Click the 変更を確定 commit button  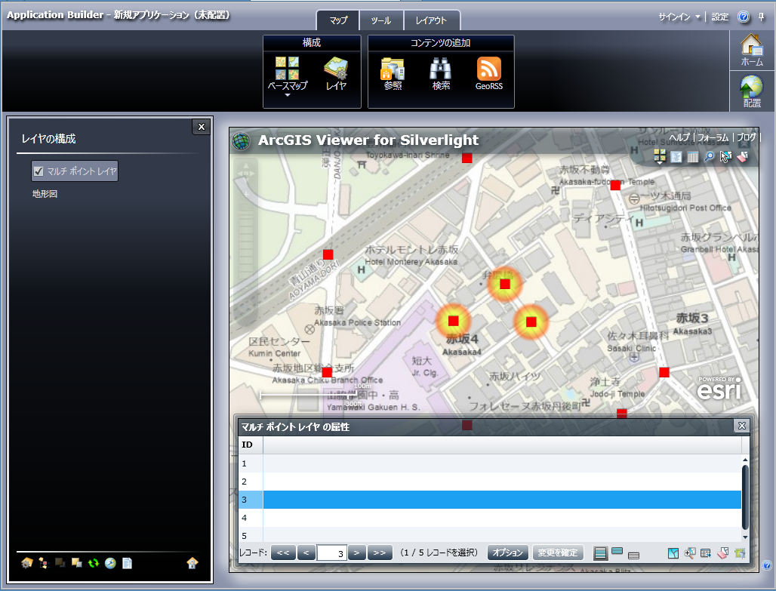pyautogui.click(x=558, y=553)
